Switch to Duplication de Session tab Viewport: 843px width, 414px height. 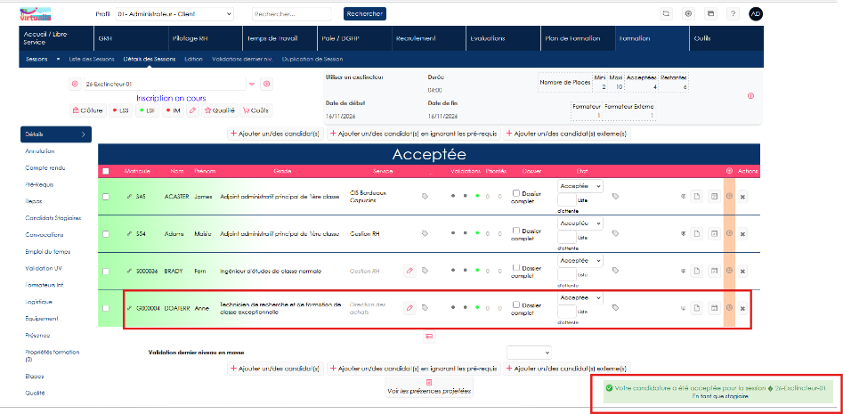[312, 59]
